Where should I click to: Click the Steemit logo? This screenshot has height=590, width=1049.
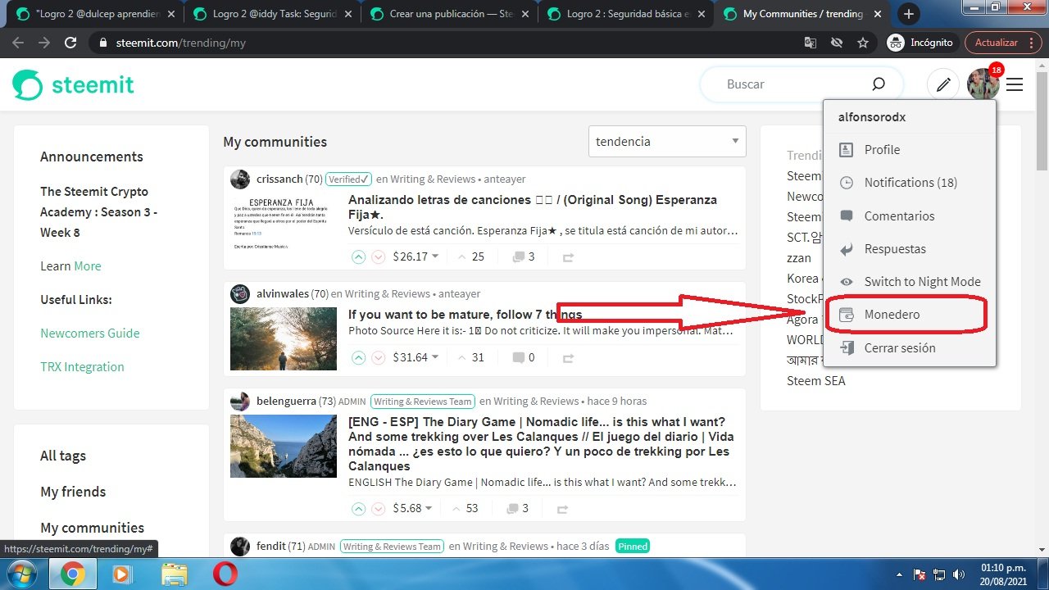pos(73,84)
